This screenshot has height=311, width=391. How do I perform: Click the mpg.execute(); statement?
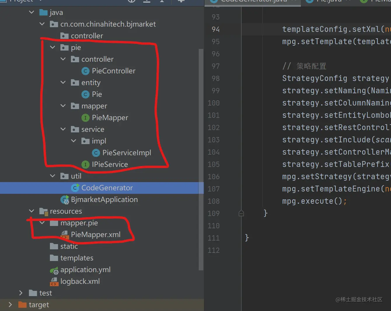[x=315, y=201]
